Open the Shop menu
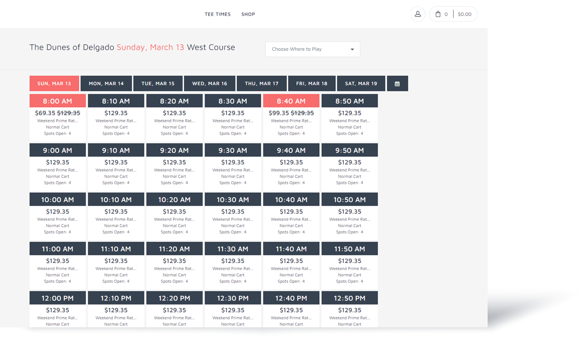580x337 pixels. point(248,14)
